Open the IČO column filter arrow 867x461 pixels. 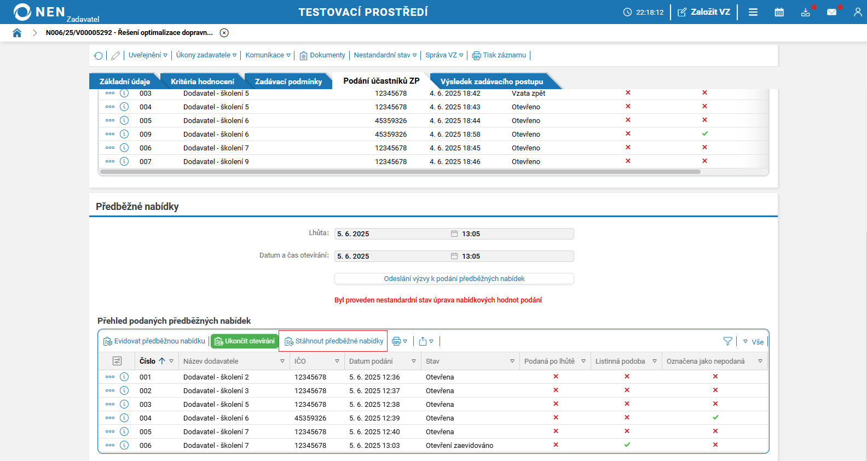click(x=337, y=361)
